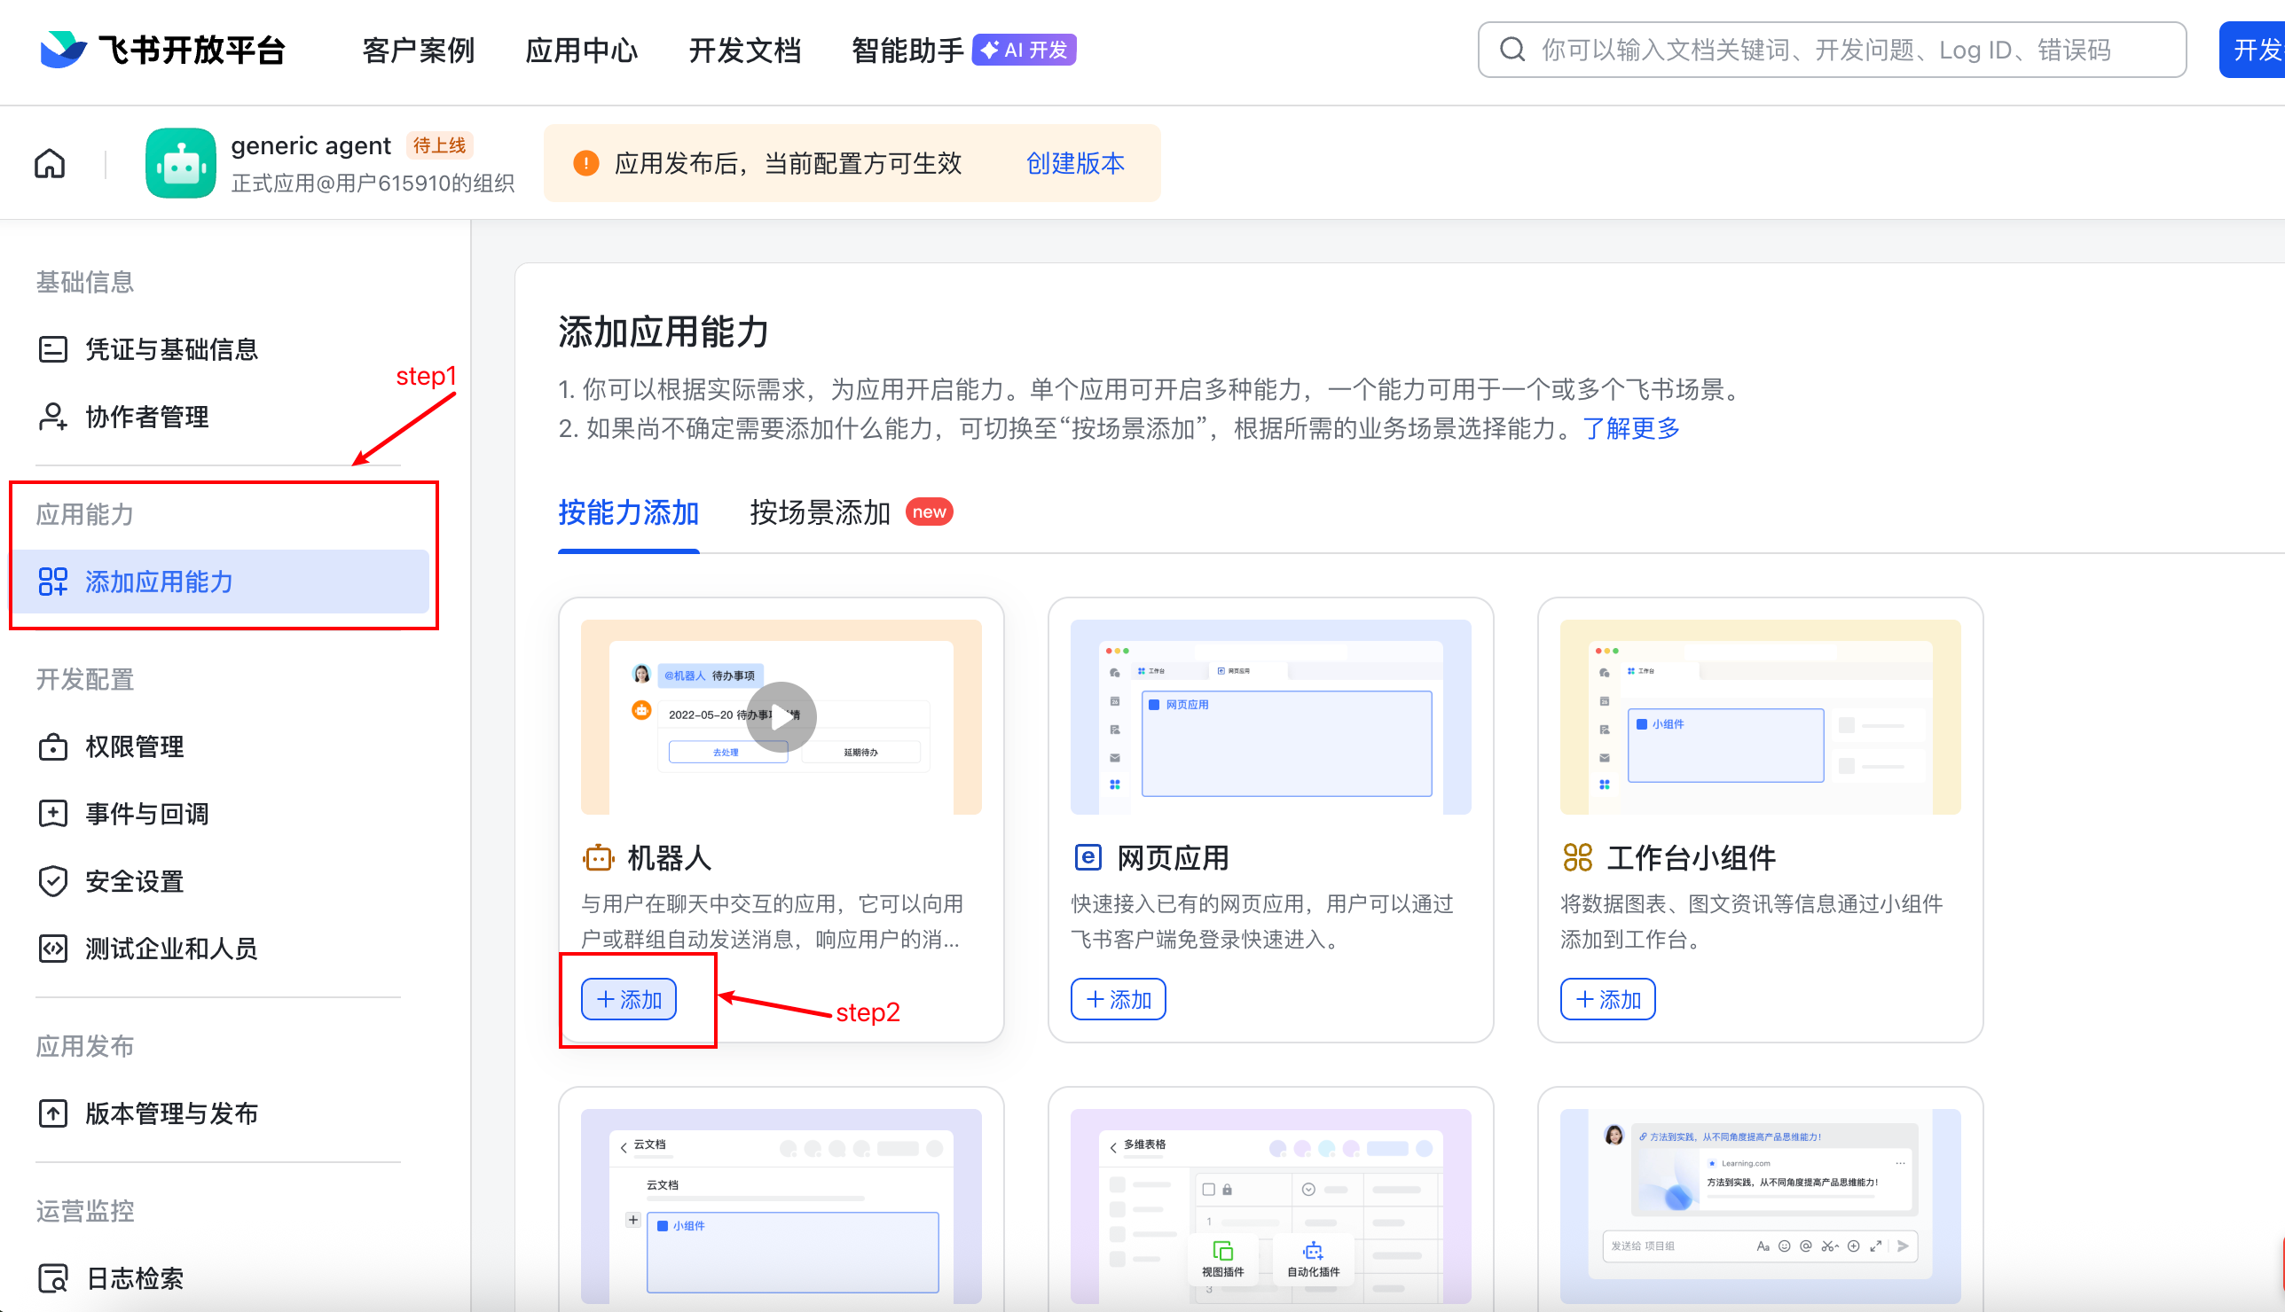Add the 工作台小组件 capability
Image resolution: width=2285 pixels, height=1312 pixels.
(x=1607, y=999)
